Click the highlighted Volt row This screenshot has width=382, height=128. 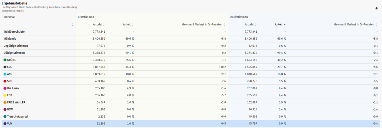10,123
